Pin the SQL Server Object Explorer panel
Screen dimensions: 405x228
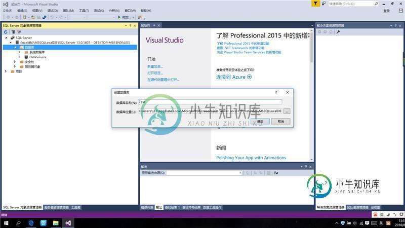130,26
